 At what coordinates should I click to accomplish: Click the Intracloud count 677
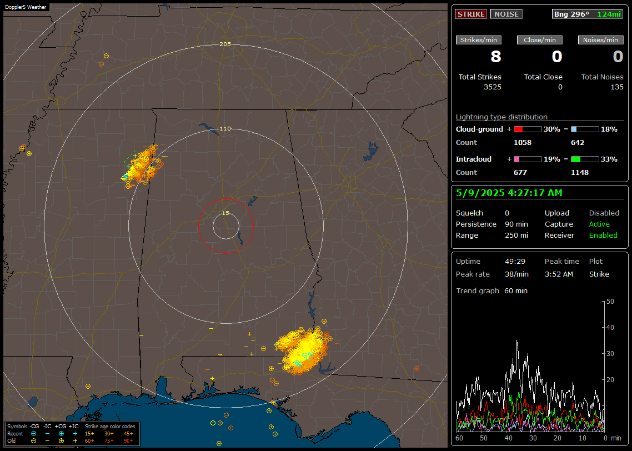pos(520,173)
